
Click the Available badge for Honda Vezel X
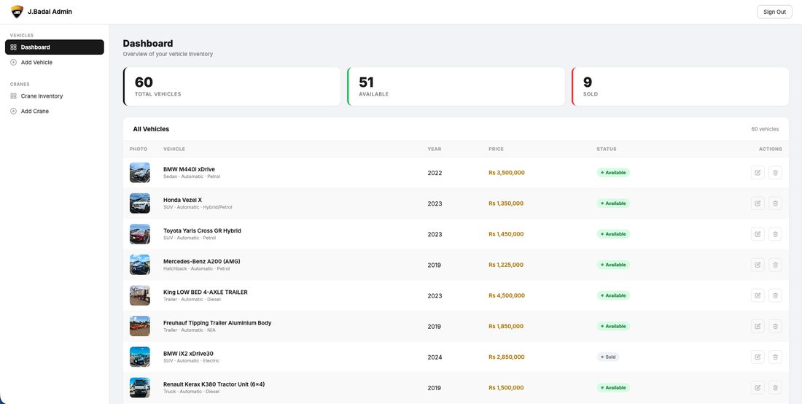(x=613, y=203)
